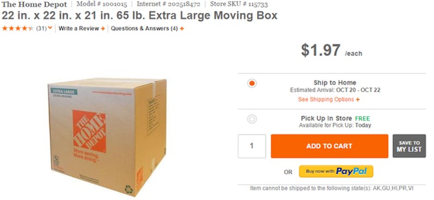The height and width of the screenshot is (200, 434).
Task: Open the moving box product image
Action: 107,137
